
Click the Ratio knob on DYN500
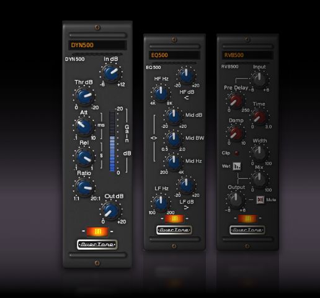click(84, 187)
